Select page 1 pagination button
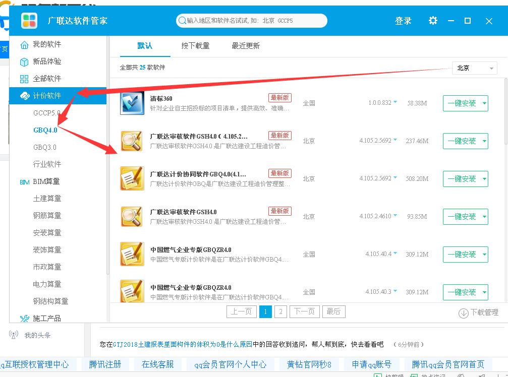Screen dimensions: 508x377 [x=265, y=311]
